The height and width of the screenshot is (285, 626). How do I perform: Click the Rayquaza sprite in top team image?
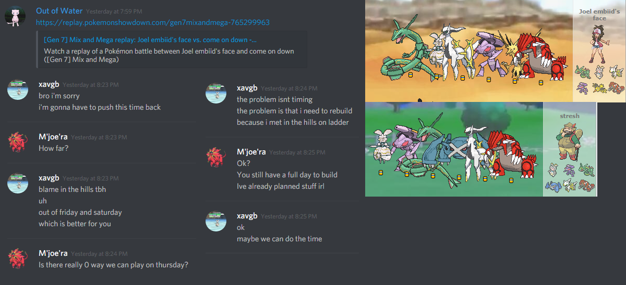click(404, 50)
